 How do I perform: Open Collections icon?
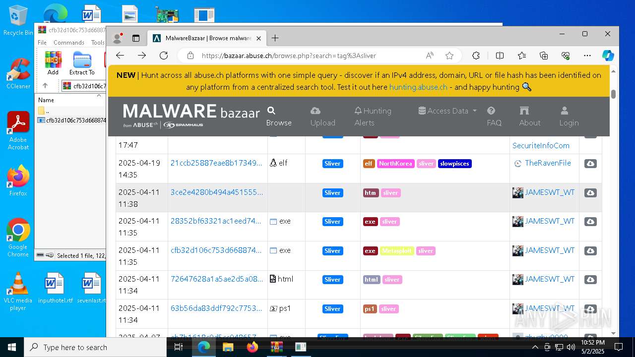point(544,56)
